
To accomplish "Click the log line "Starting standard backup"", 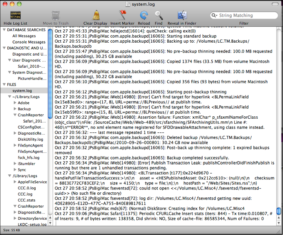I will (x=136, y=36).
